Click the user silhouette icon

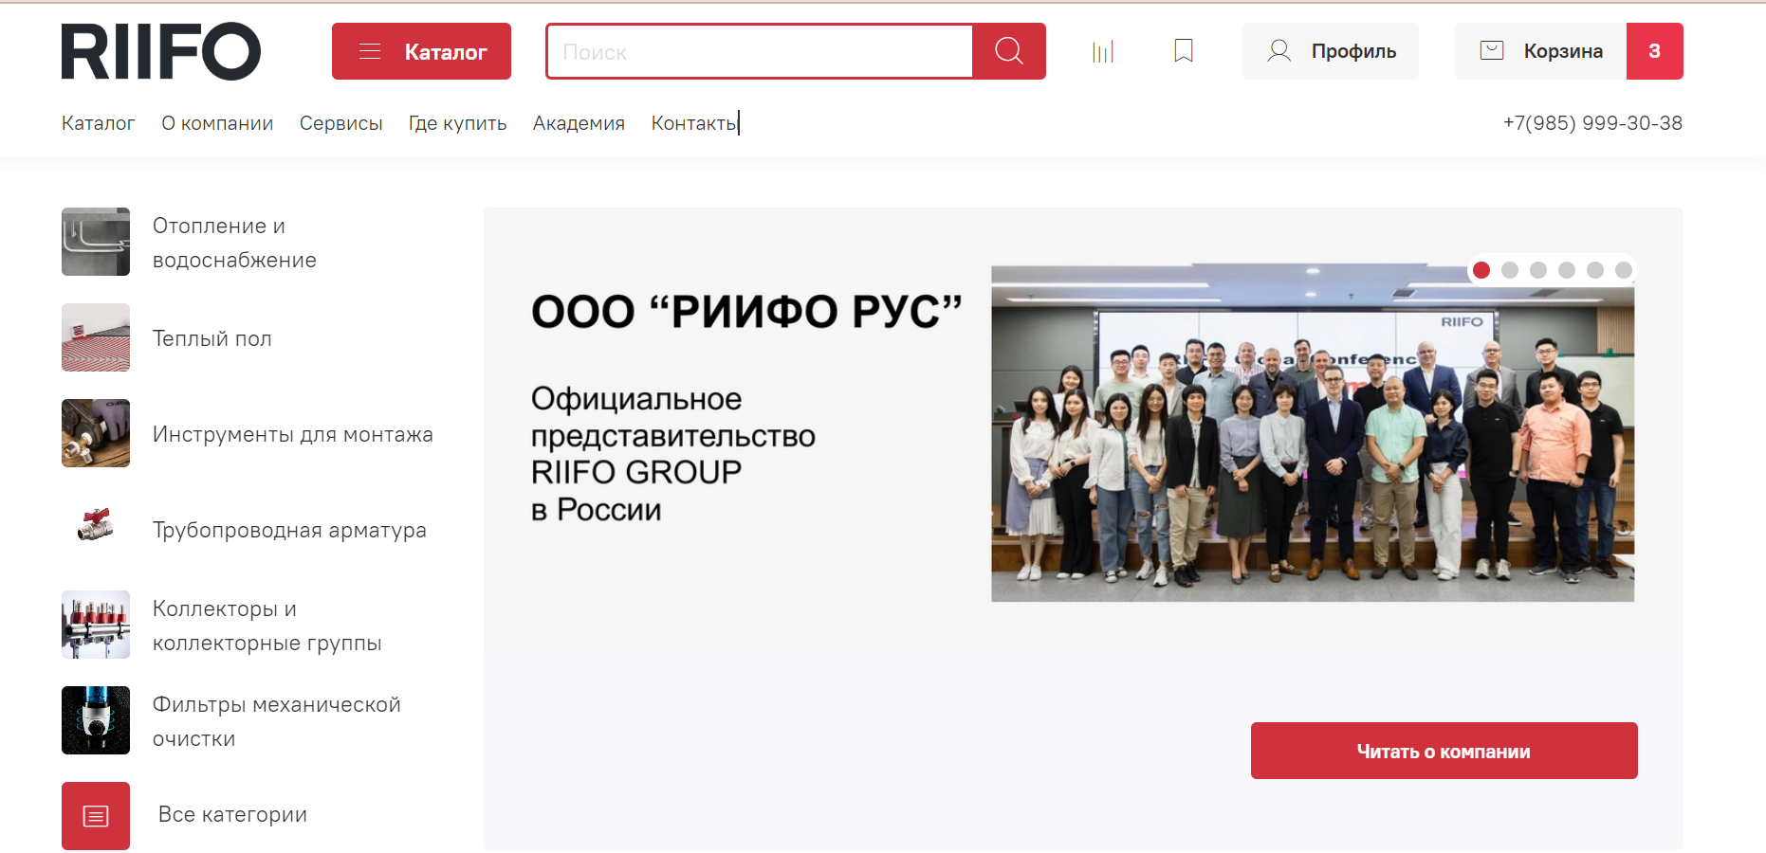pyautogui.click(x=1279, y=51)
